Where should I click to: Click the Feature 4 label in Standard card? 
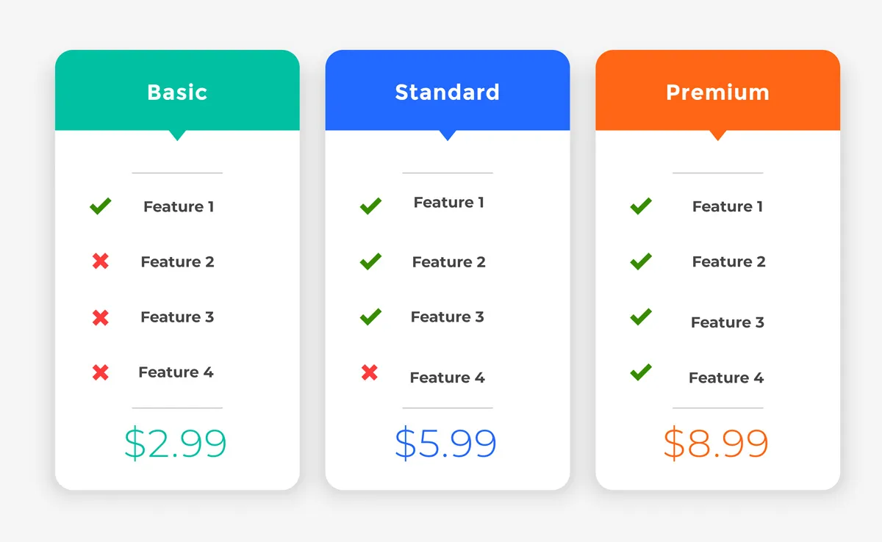click(x=447, y=377)
